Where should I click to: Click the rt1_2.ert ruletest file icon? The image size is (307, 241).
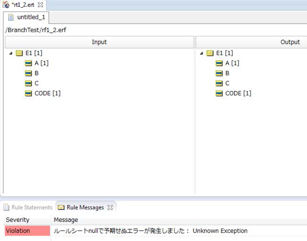click(x=6, y=5)
